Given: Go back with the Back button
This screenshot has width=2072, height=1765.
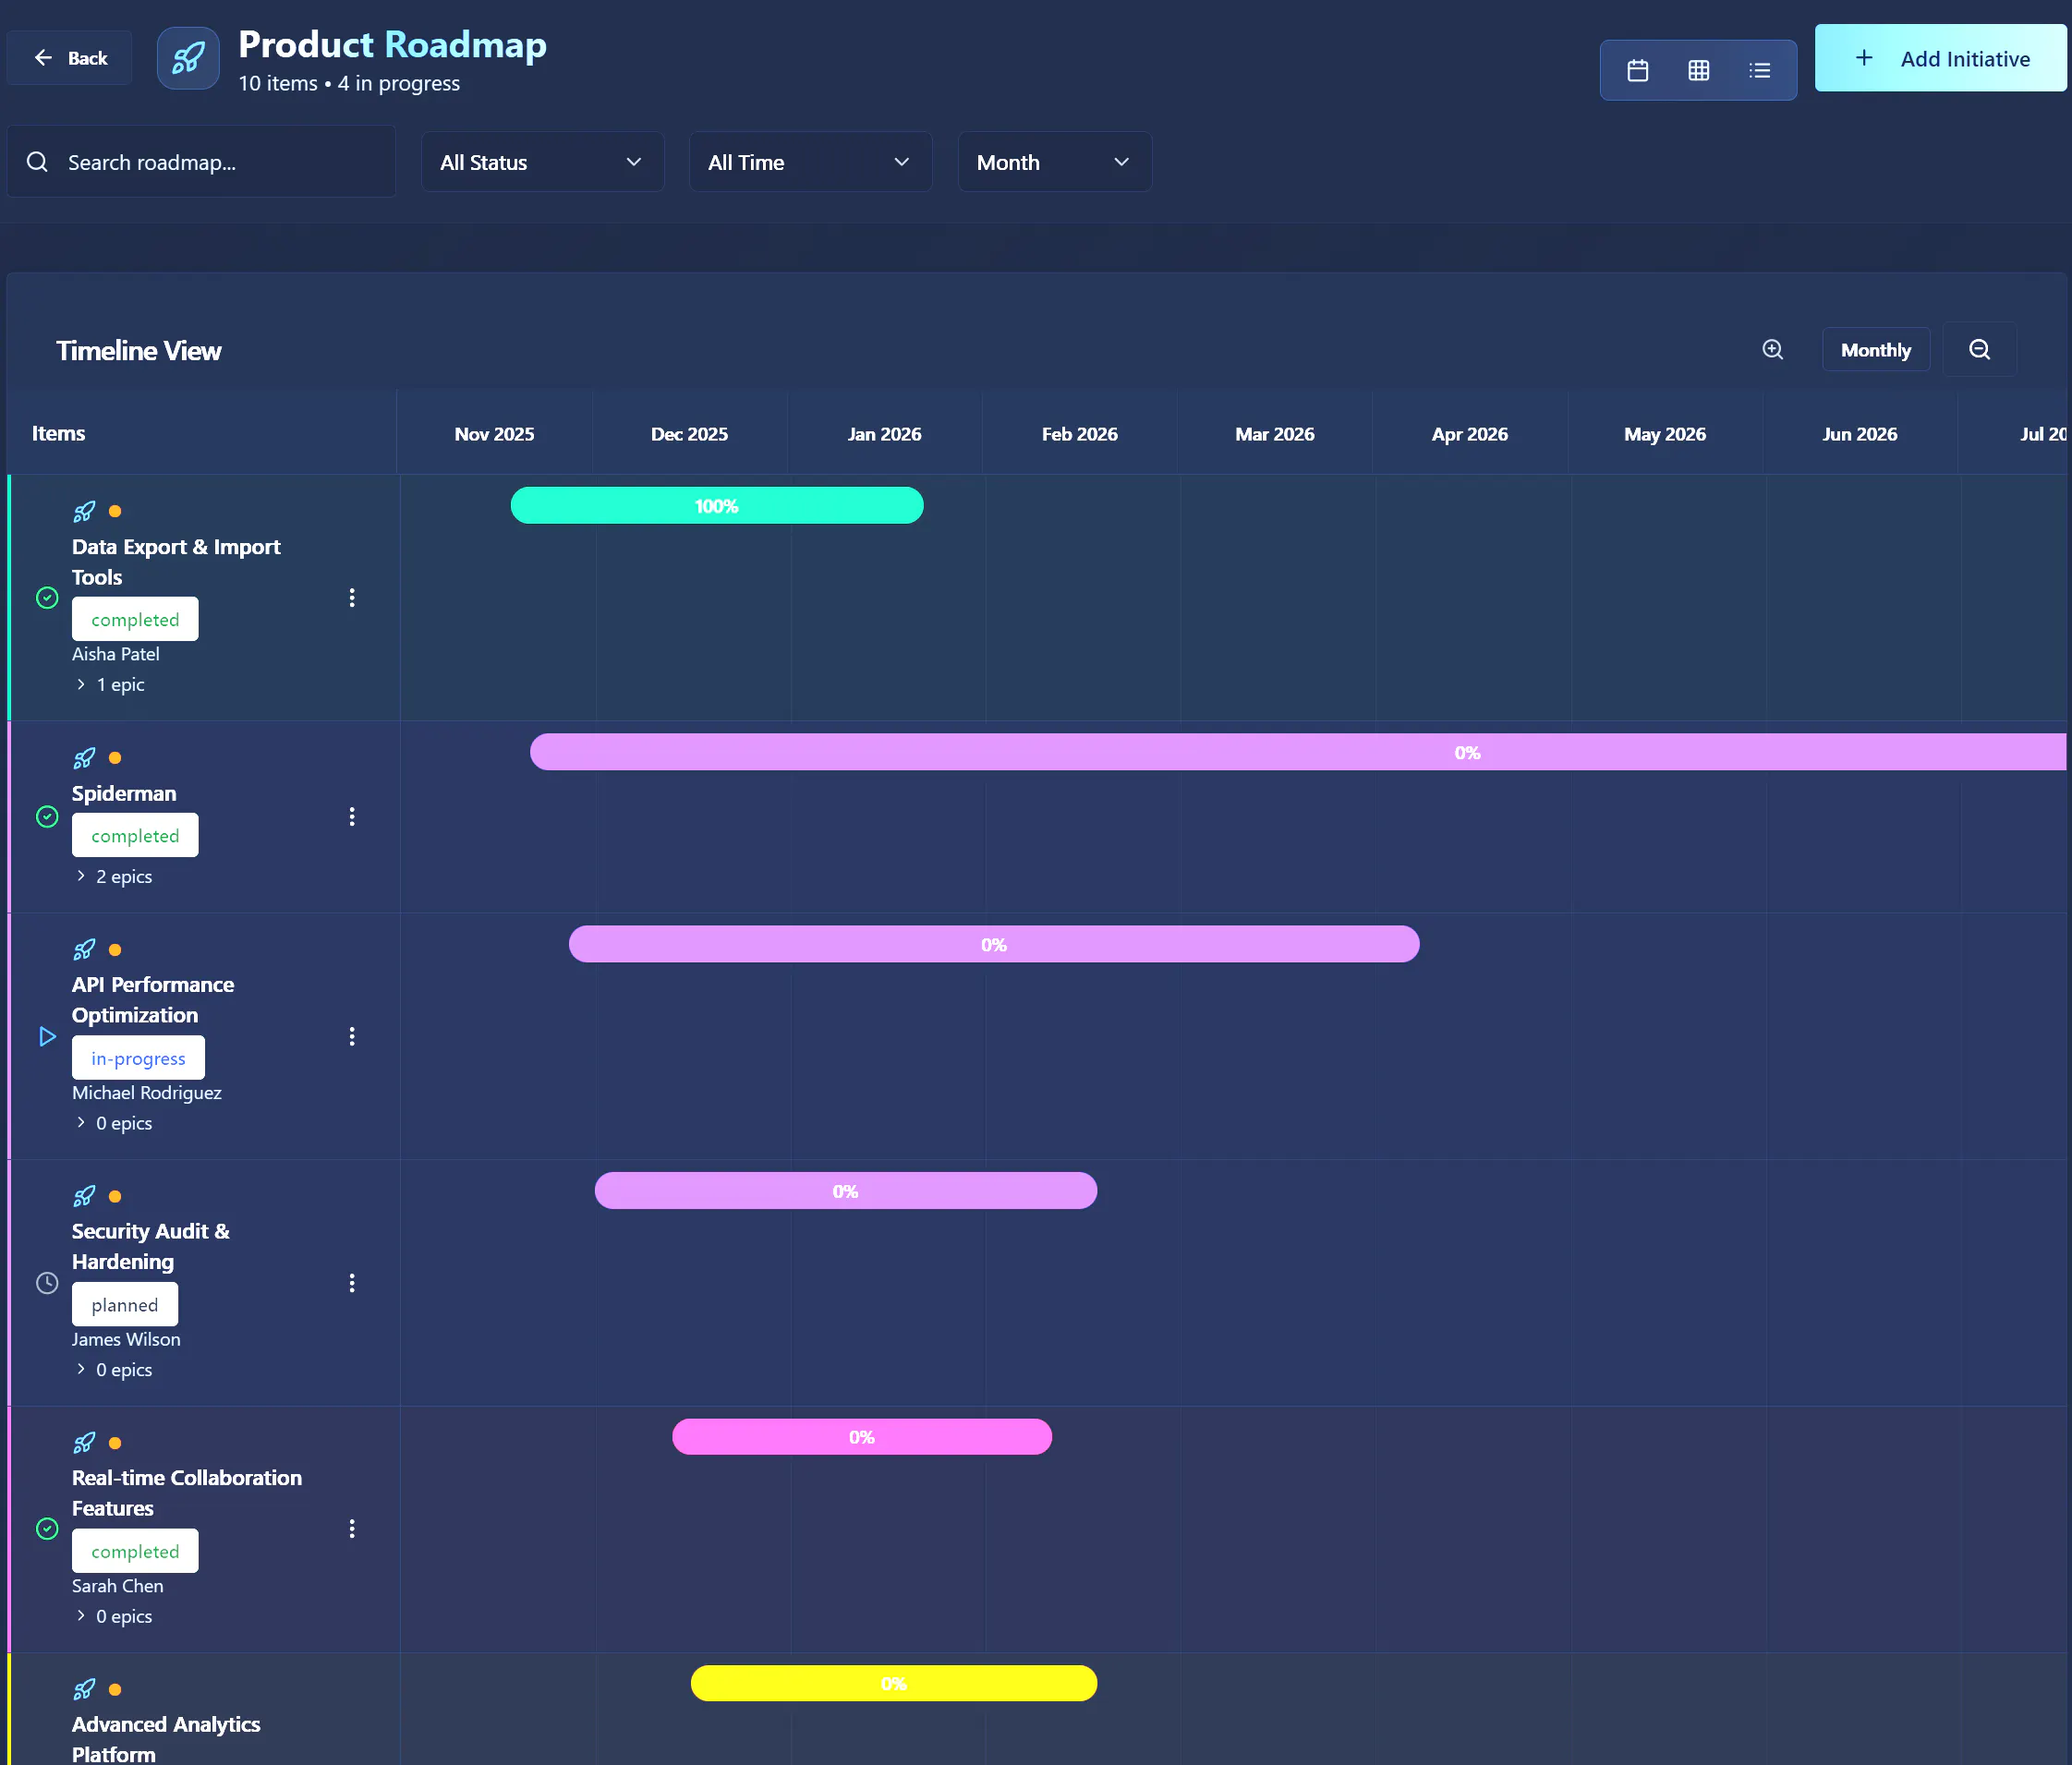Looking at the screenshot, I should tap(70, 58).
